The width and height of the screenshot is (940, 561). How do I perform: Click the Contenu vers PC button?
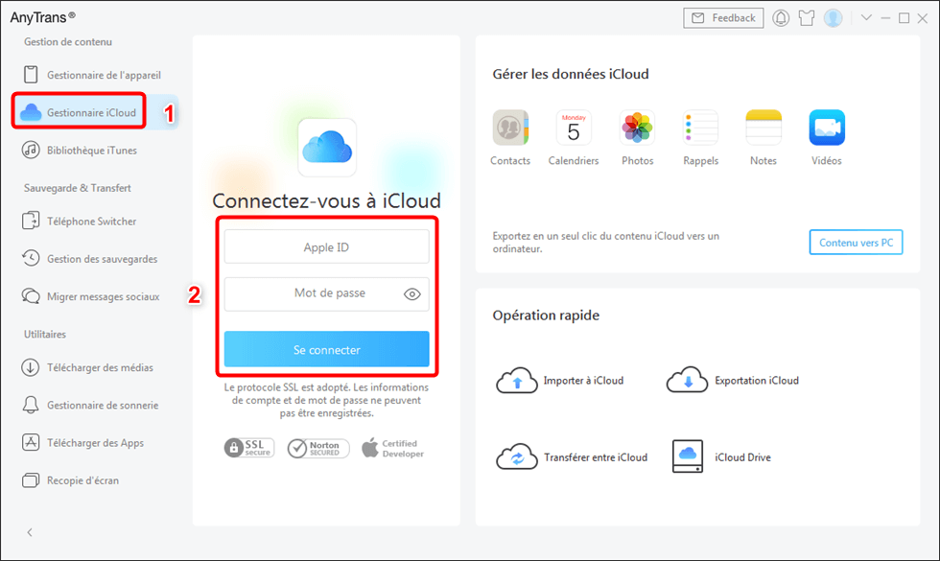[x=856, y=242]
